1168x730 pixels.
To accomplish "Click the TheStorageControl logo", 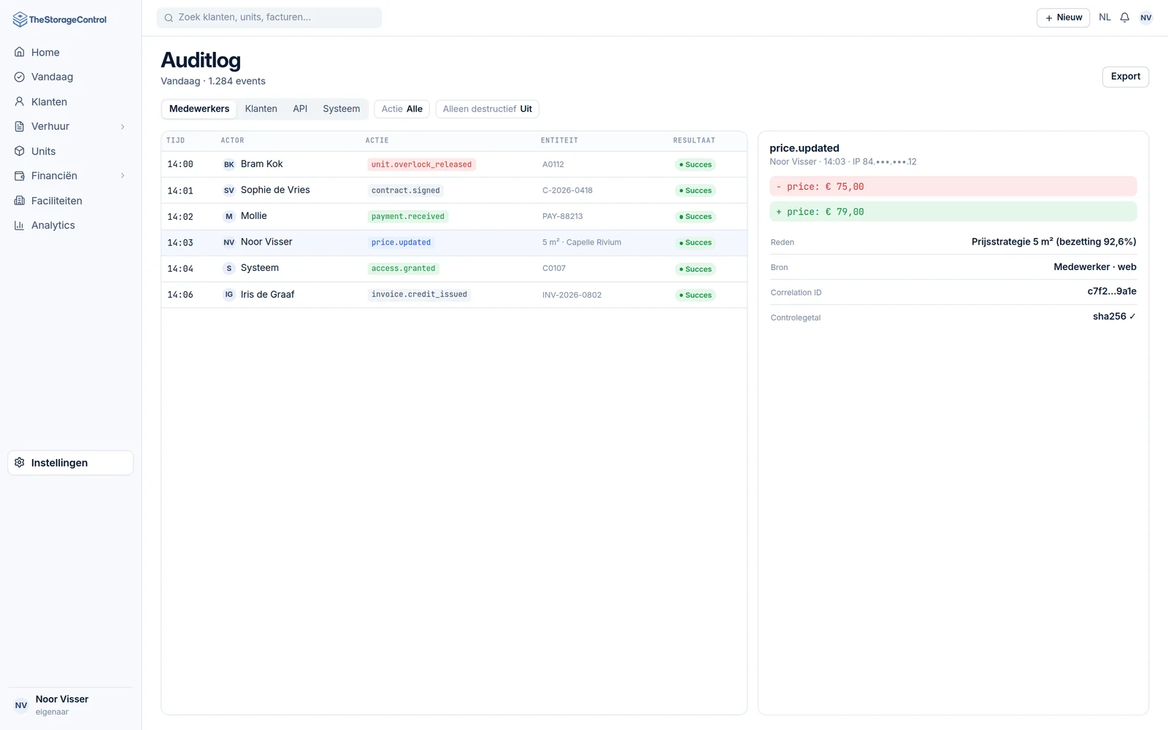I will point(60,20).
